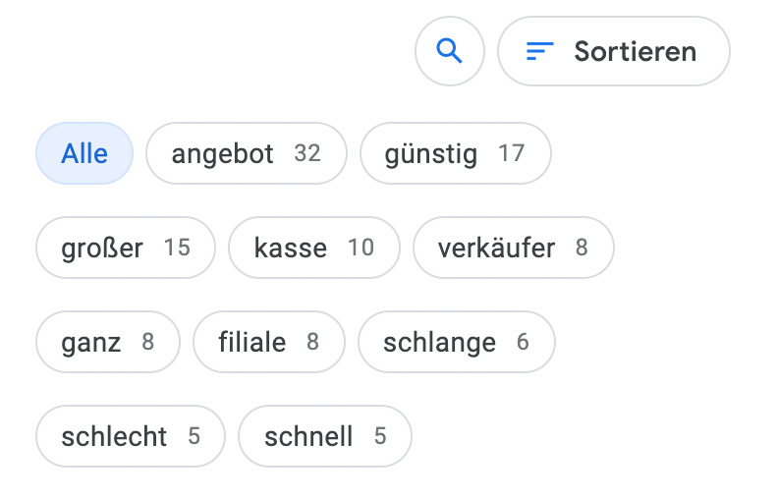Choose the großer filter chip

coord(126,248)
